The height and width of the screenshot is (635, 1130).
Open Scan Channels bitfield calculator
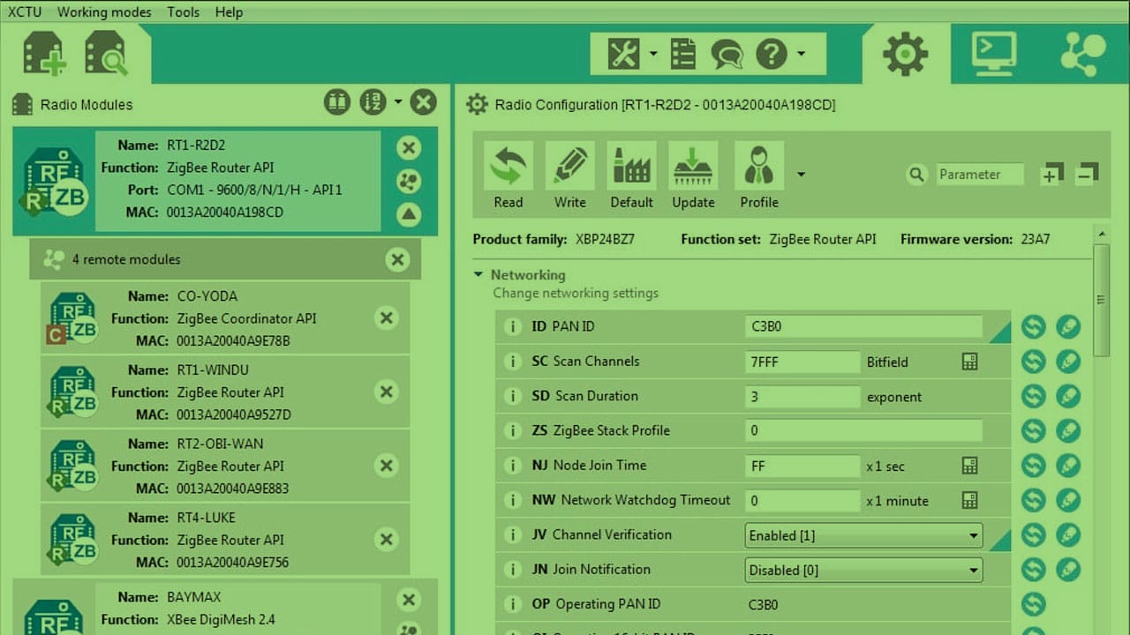click(x=969, y=362)
